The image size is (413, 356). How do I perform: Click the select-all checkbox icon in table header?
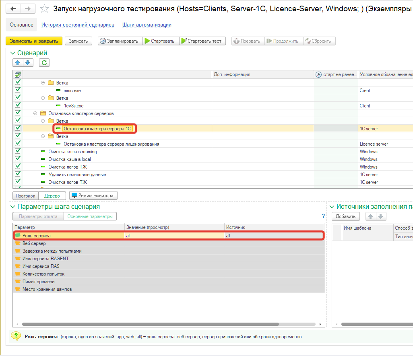click(18, 74)
